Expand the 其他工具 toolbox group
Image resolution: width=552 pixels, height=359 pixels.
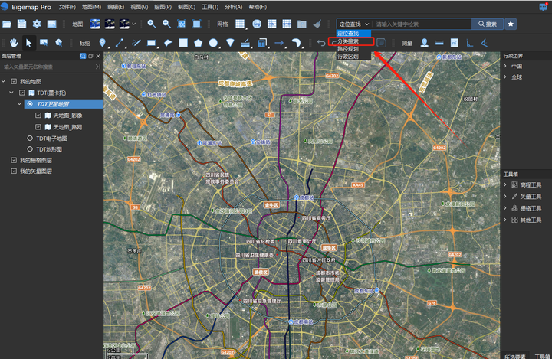(505, 220)
